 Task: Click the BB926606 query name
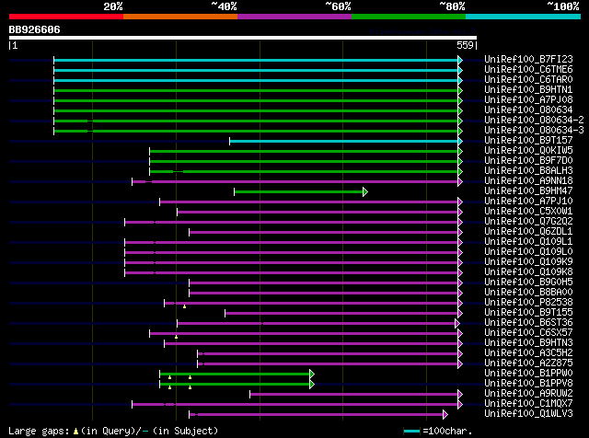pyautogui.click(x=34, y=30)
